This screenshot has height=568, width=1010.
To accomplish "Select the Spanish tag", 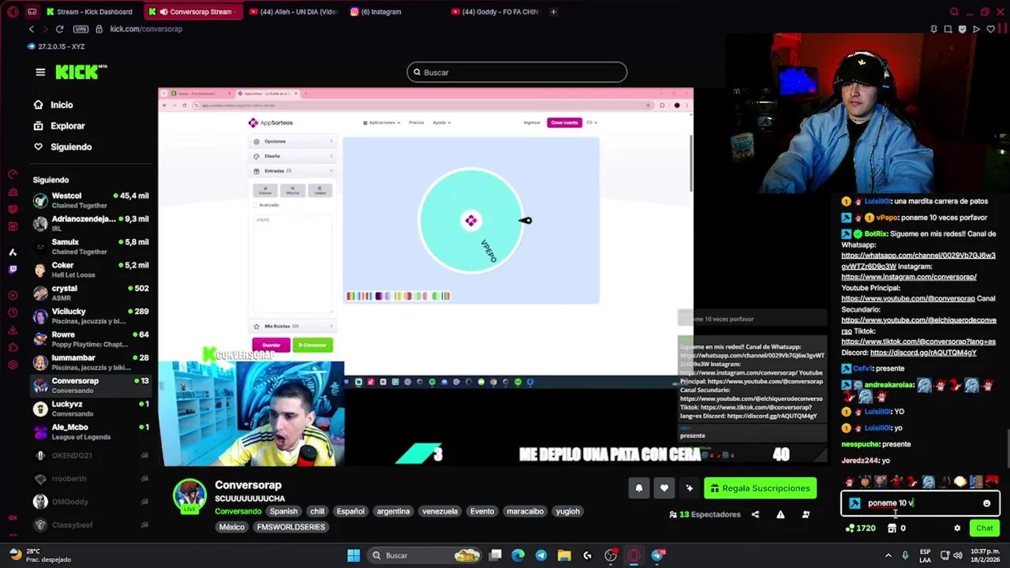I will 283,511.
